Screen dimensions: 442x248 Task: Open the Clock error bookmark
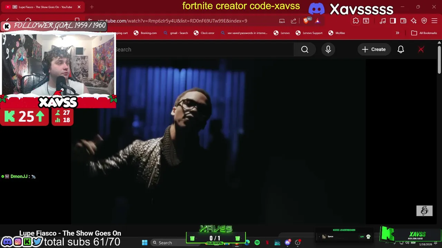[204, 33]
